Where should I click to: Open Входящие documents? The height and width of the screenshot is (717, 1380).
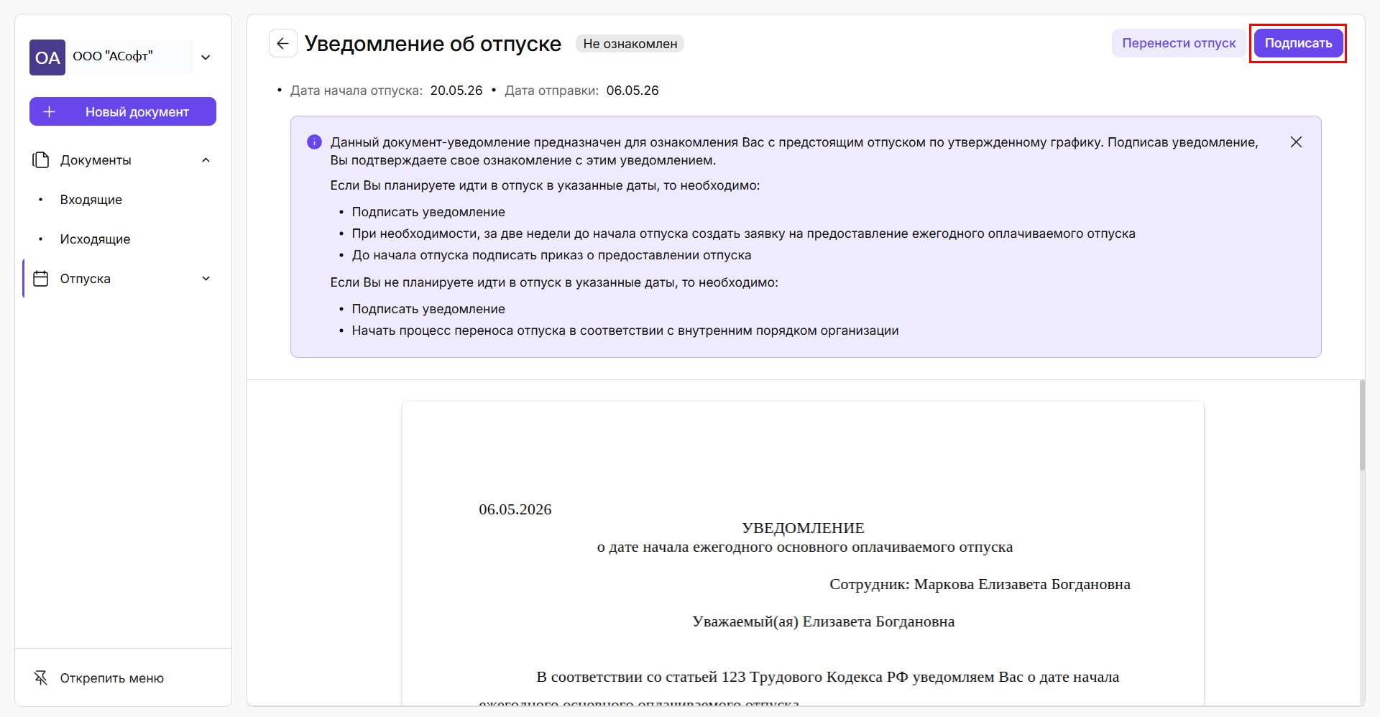click(91, 200)
